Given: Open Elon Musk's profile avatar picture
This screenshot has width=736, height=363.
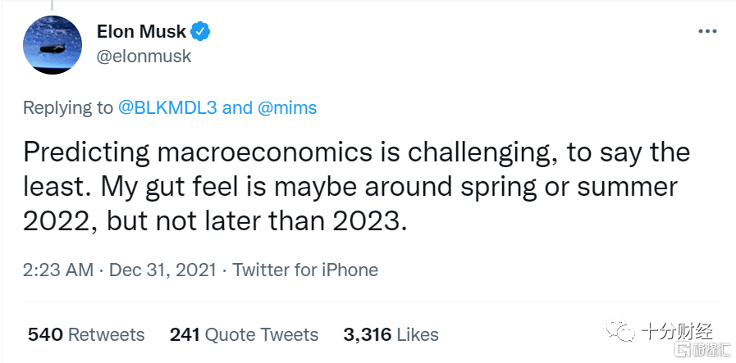Looking at the screenshot, I should click(x=53, y=45).
